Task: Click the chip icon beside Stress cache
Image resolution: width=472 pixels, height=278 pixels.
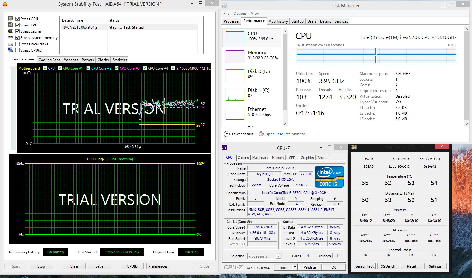Action: coord(10,31)
